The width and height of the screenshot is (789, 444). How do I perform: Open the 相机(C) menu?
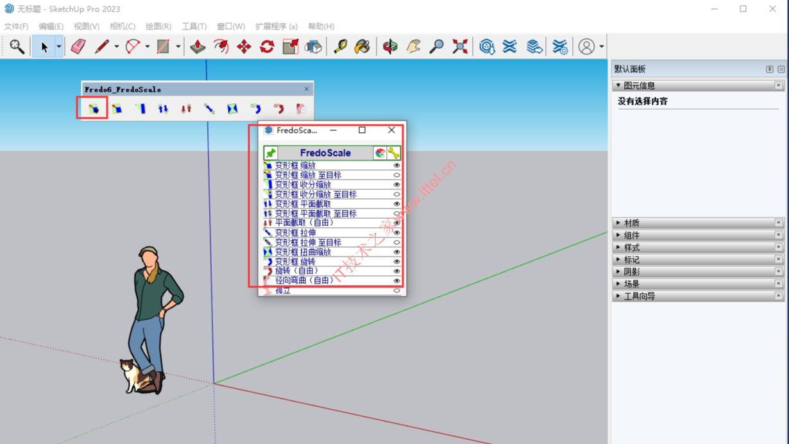click(x=123, y=26)
